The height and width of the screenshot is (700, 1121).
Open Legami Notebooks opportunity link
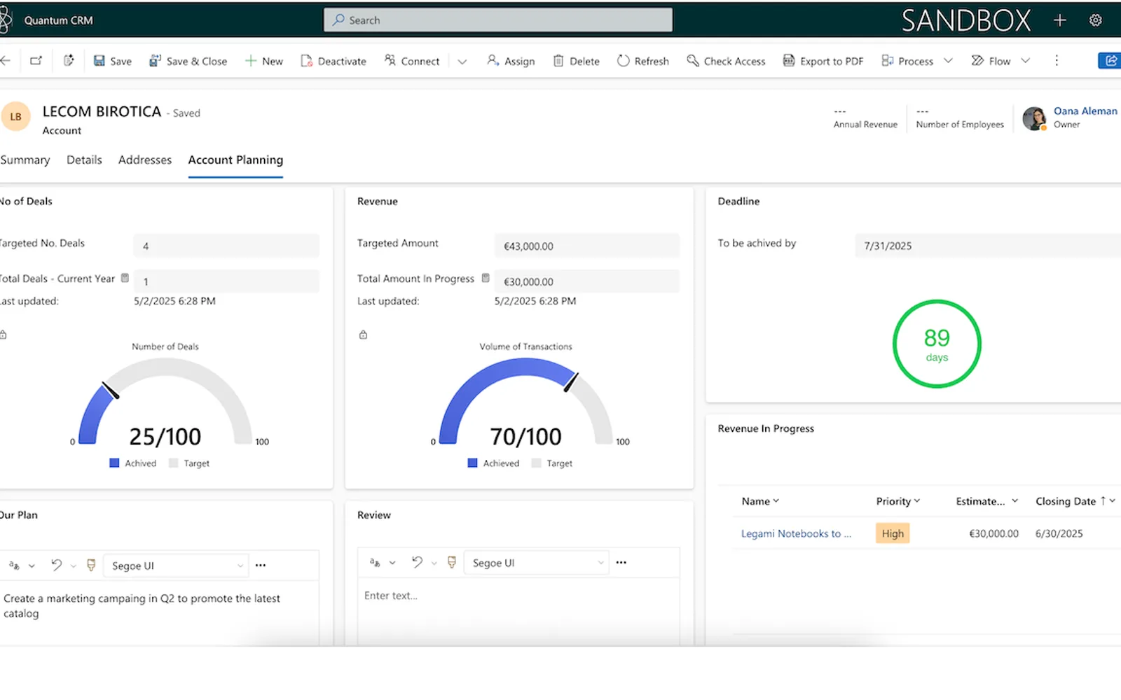796,533
